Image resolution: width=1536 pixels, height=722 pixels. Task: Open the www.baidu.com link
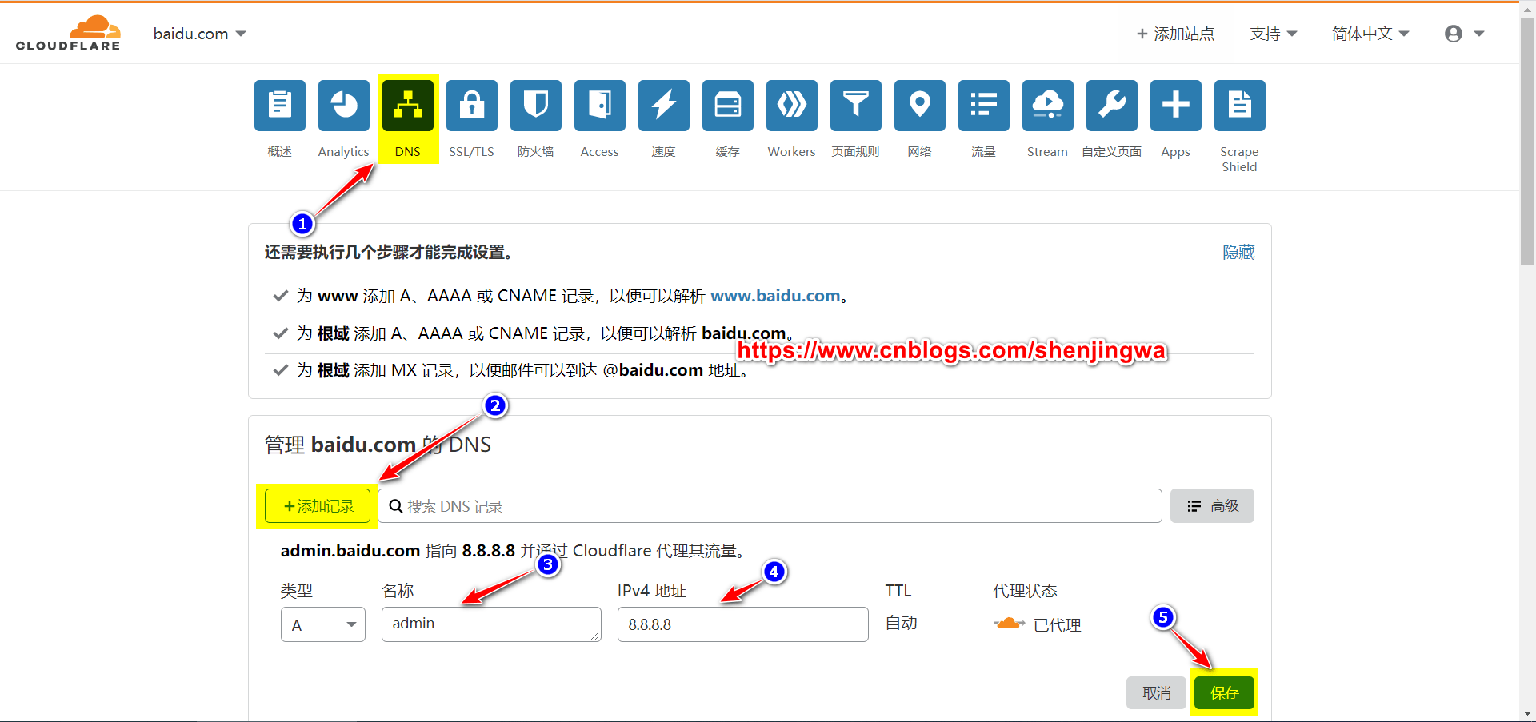775,296
